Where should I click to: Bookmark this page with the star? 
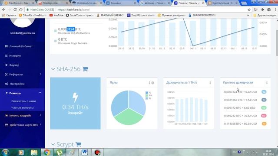249,10
